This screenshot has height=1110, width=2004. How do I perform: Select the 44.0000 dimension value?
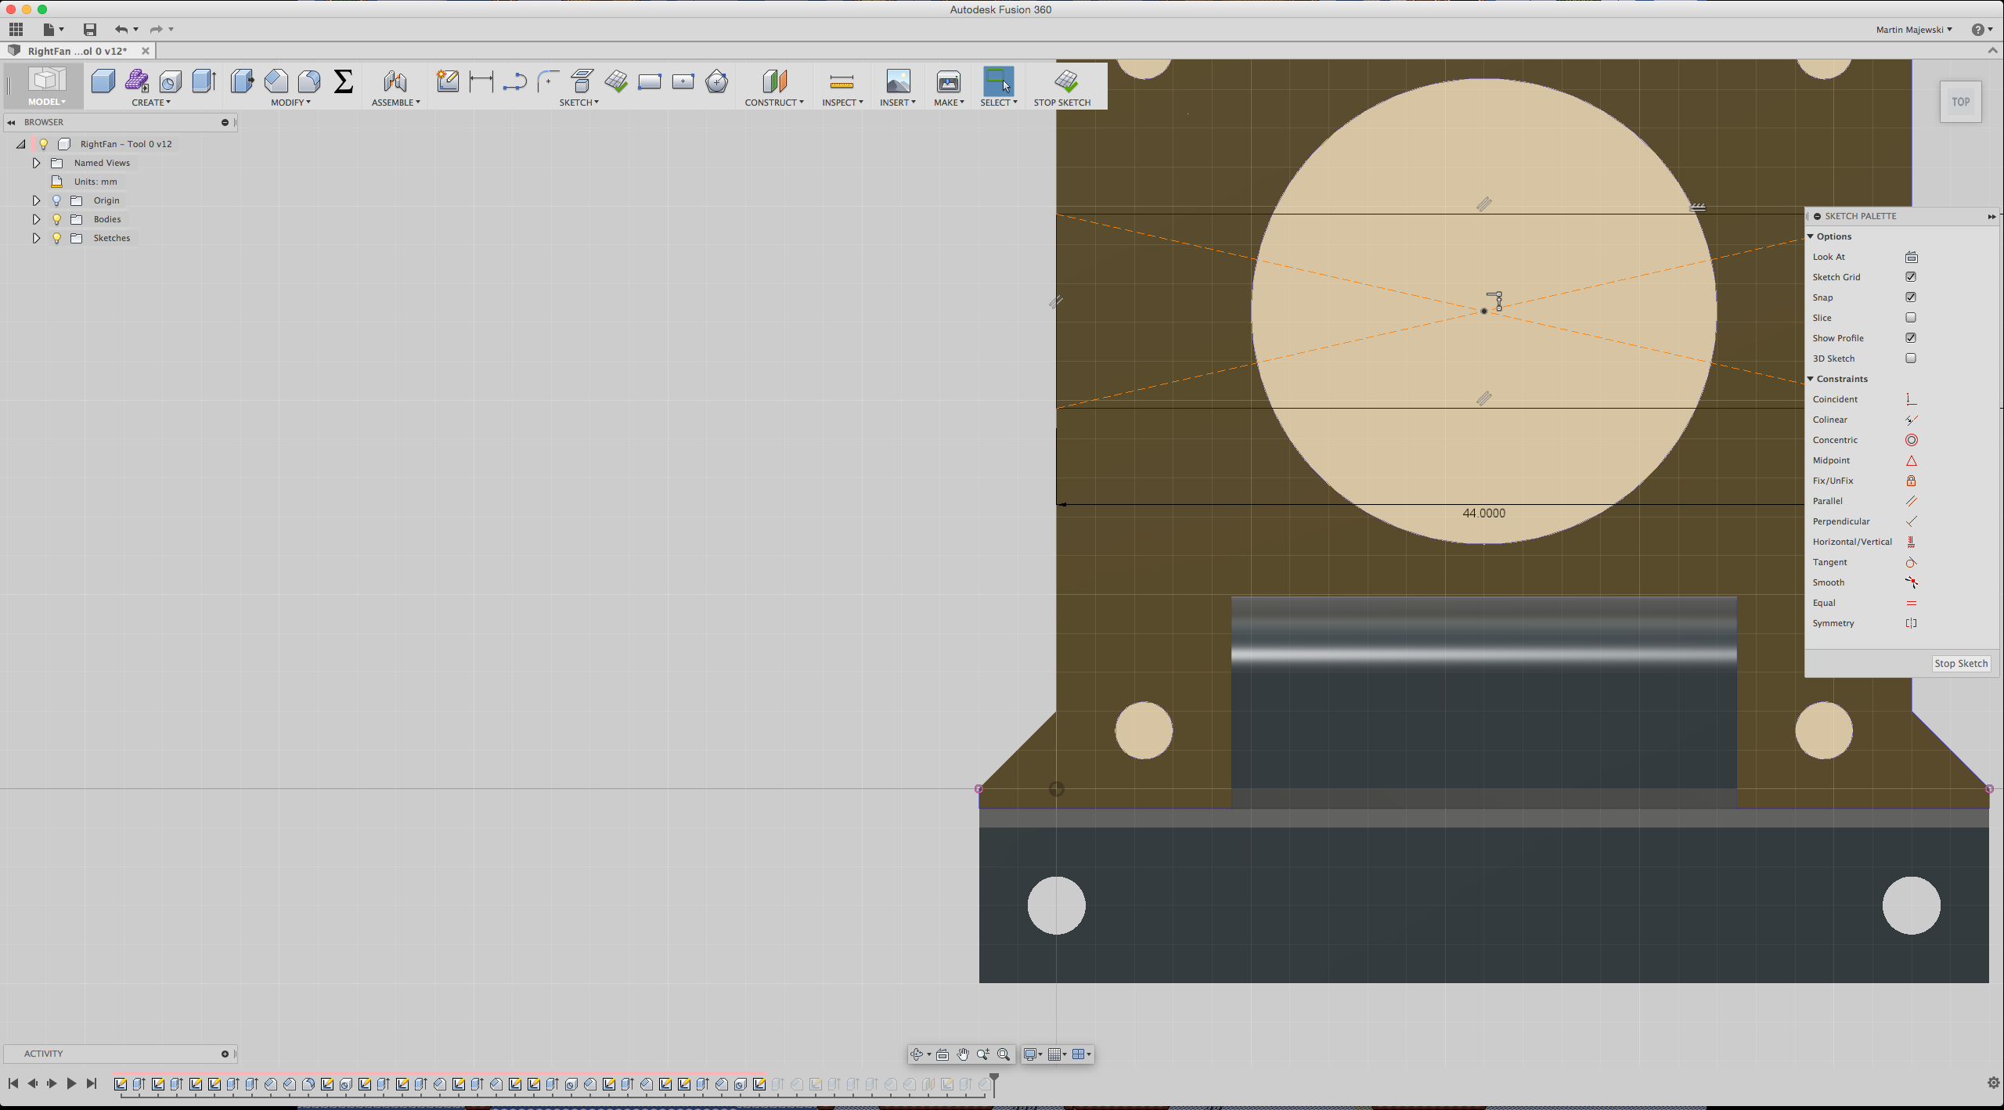click(1483, 514)
